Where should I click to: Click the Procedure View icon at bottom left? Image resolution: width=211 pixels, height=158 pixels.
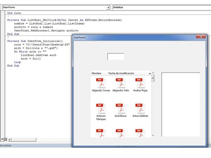[2, 139]
